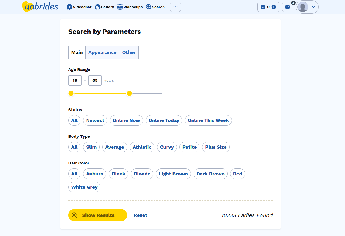Open the messages envelope icon
The height and width of the screenshot is (236, 345).
[x=288, y=7]
